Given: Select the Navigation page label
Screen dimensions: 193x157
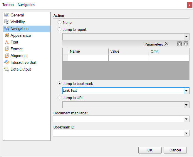Looking at the screenshot, I should (x=20, y=29).
